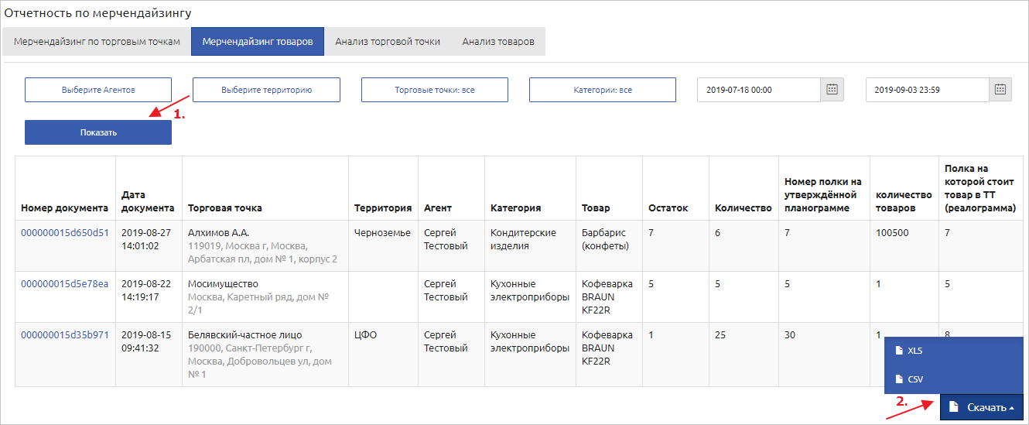Screen dimensions: 1029x425
Task: Select the Мерчендайзинг товаров tab
Action: (258, 42)
